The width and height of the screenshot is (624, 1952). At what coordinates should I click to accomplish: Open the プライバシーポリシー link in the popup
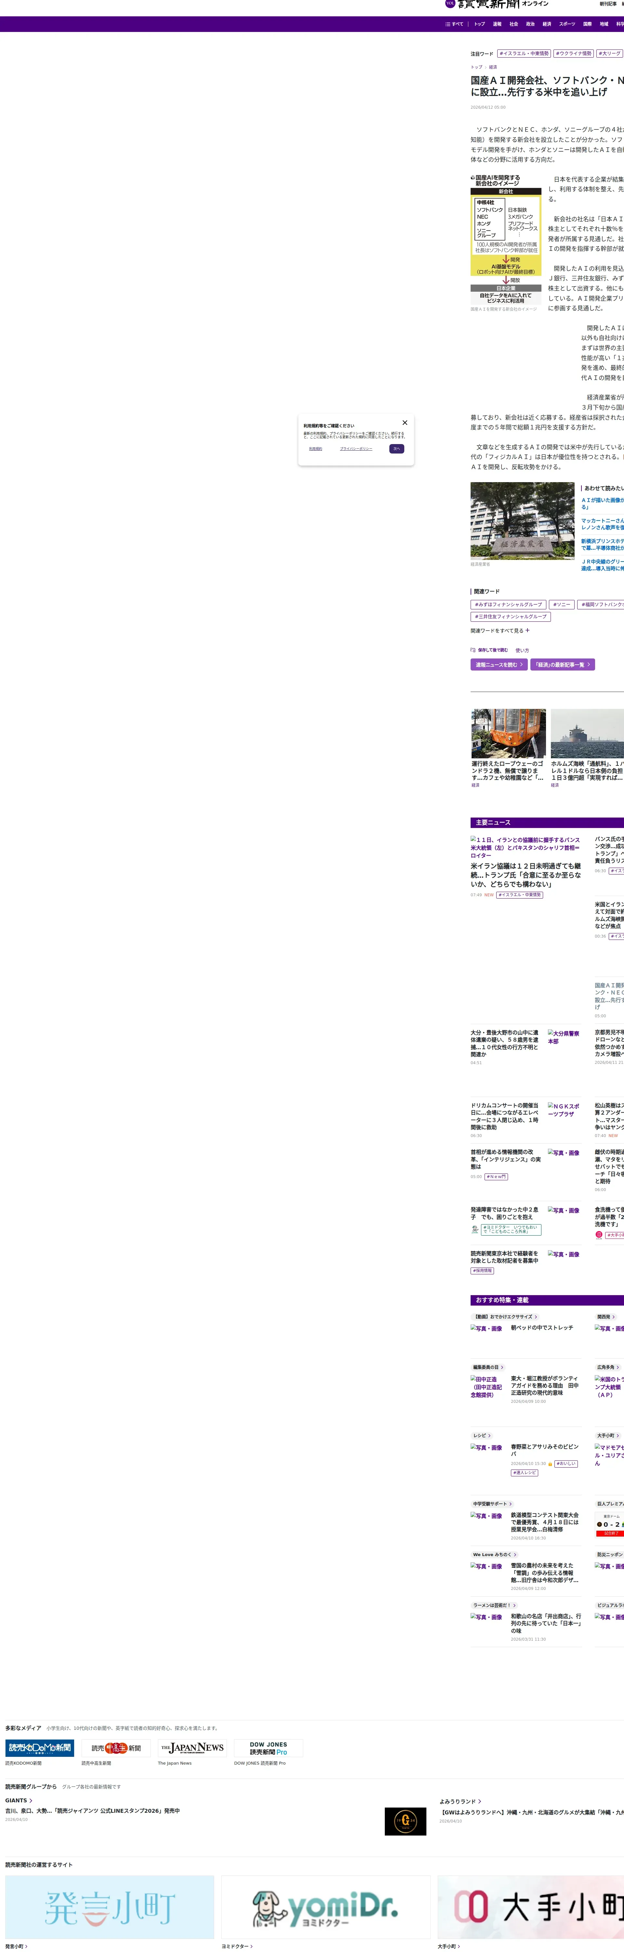(x=356, y=449)
